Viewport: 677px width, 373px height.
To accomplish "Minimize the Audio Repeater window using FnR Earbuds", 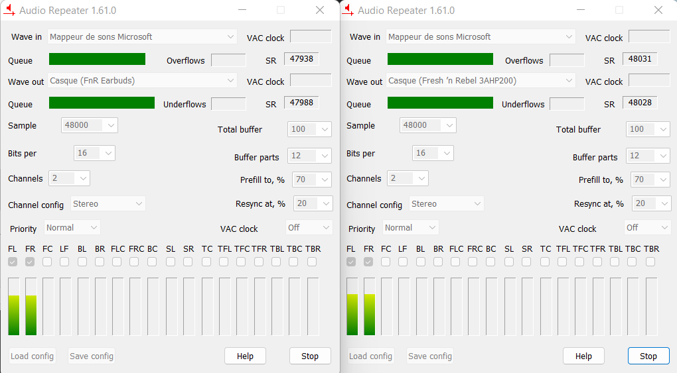I will click(242, 10).
